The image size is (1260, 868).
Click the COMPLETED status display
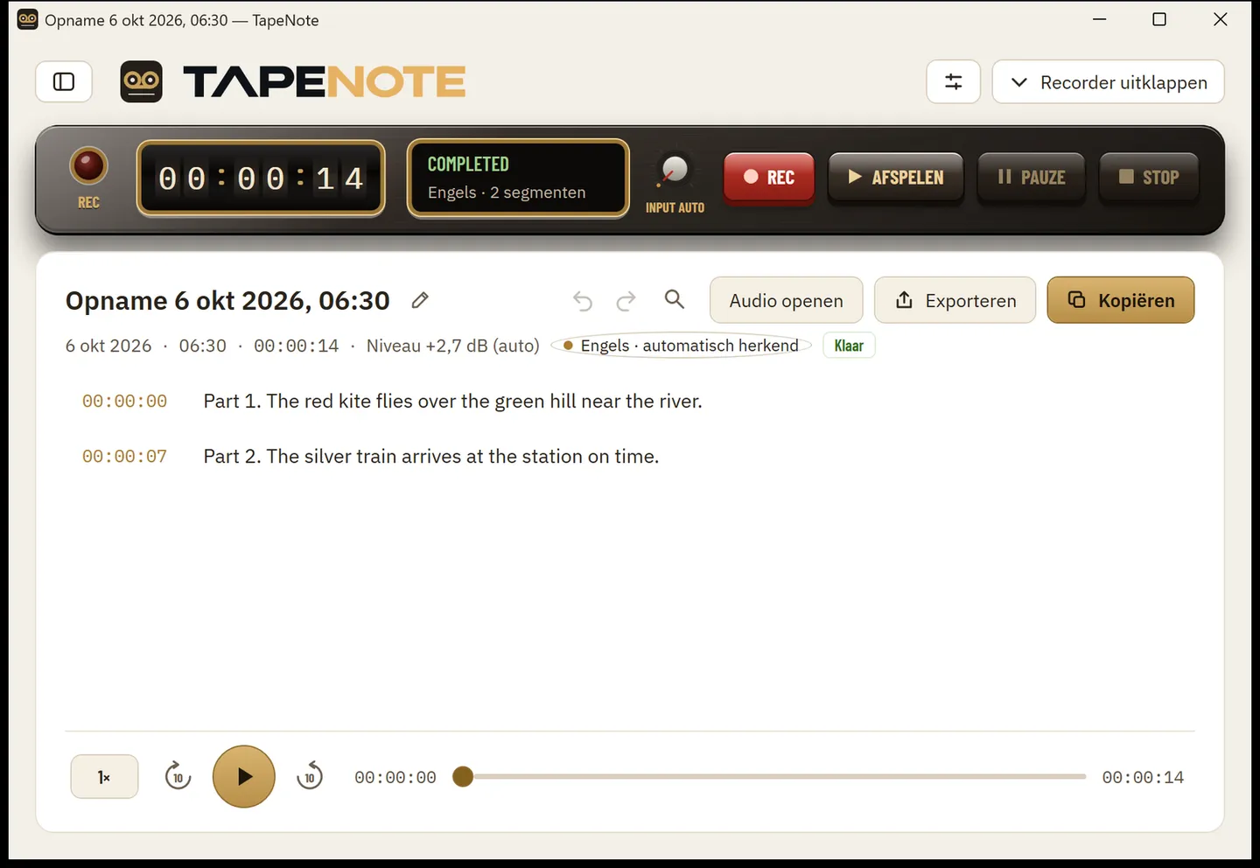(518, 178)
